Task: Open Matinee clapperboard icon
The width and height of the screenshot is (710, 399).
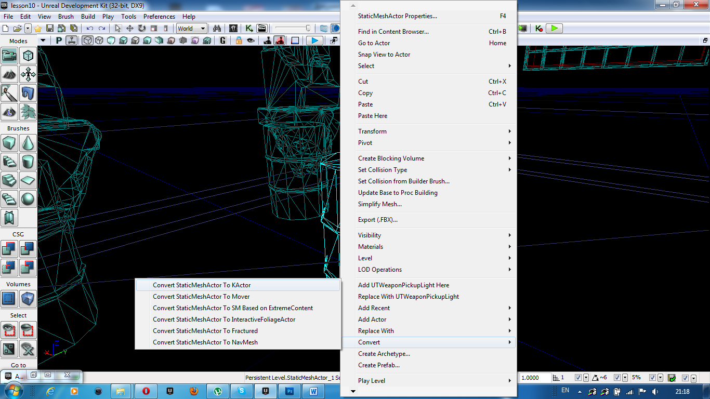Action: 262,29
